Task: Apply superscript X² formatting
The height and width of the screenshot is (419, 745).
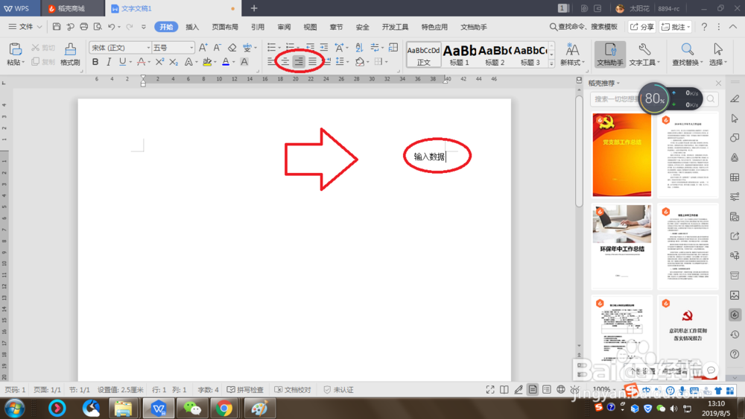Action: [159, 62]
